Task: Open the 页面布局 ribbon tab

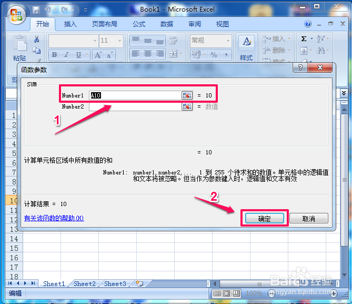Action: [x=105, y=24]
